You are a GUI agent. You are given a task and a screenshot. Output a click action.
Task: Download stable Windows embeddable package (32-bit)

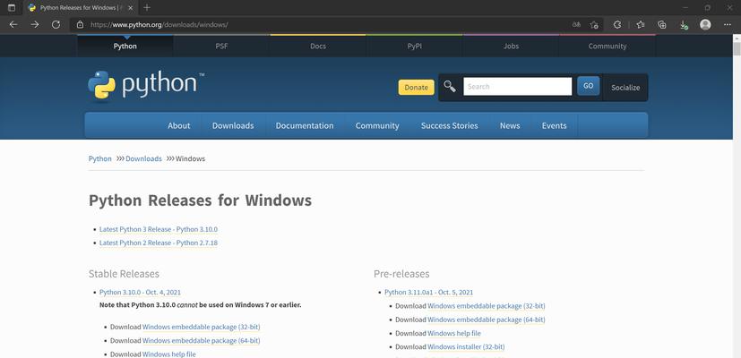tap(202, 327)
